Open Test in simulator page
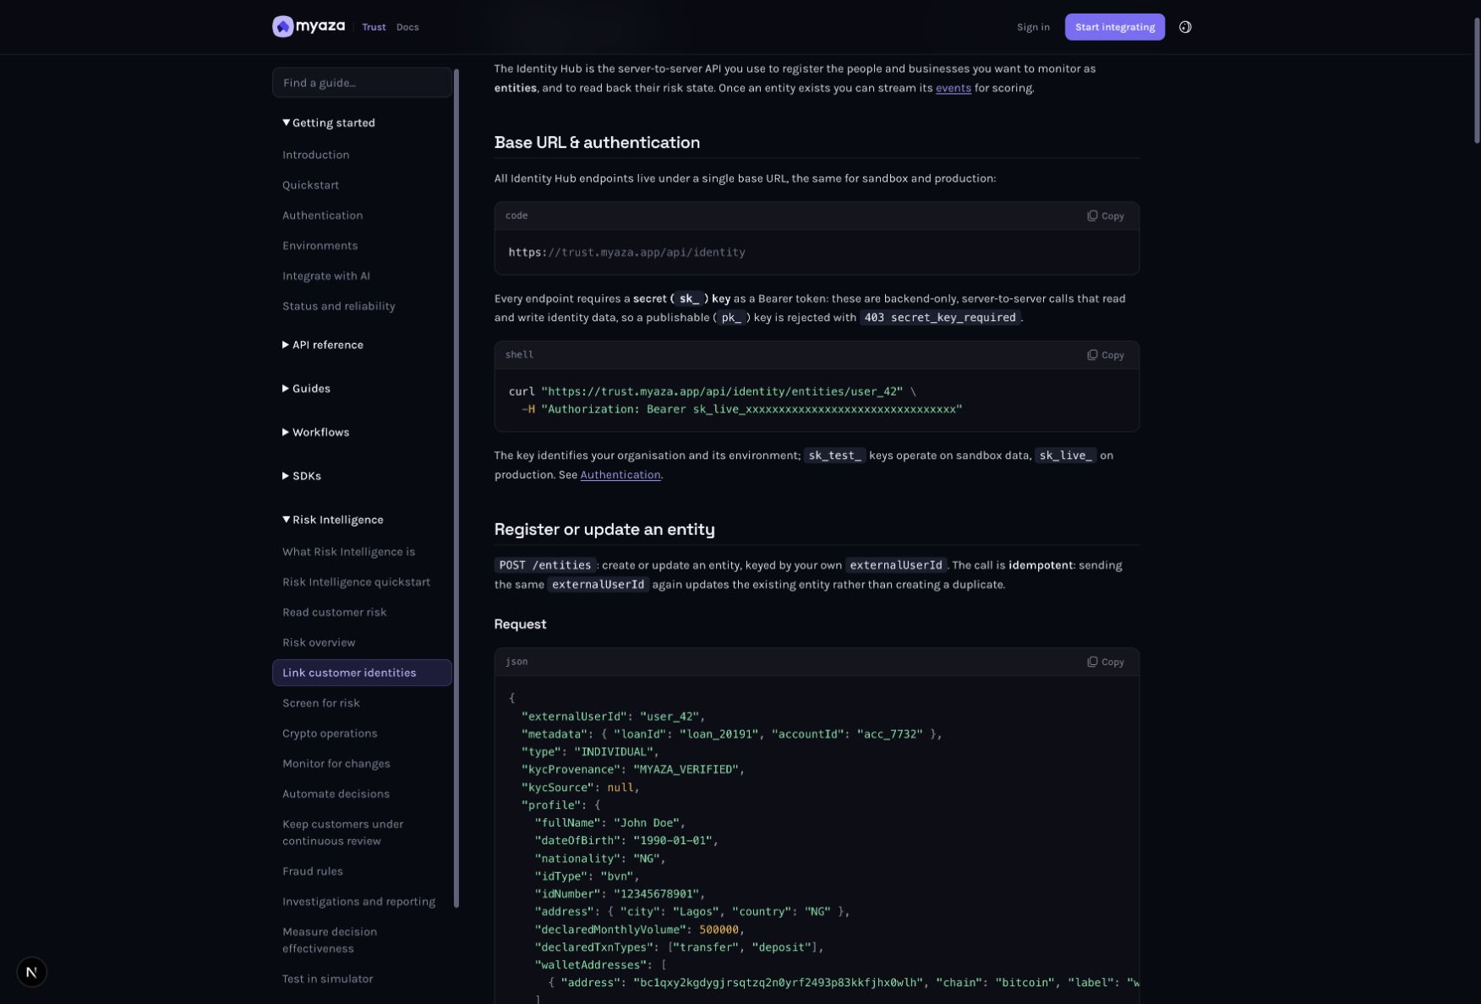This screenshot has width=1481, height=1004. 327,979
